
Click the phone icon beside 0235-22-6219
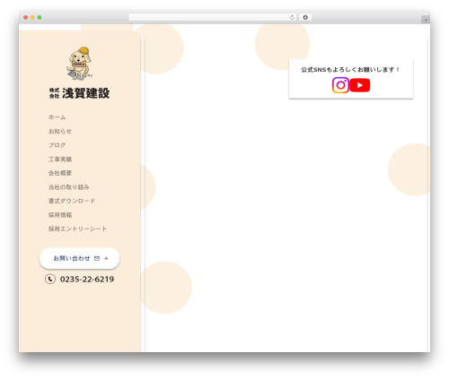(50, 279)
